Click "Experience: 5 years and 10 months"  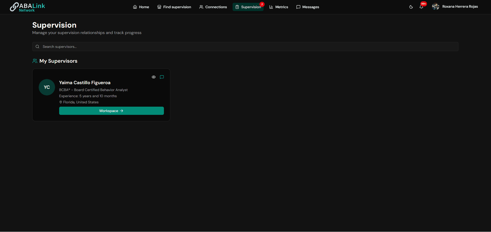tap(88, 96)
